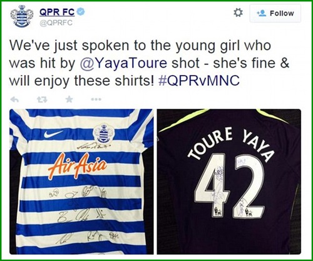The image size is (313, 261).
Task: Open the signed QPR striped shirt photo
Action: coord(81,182)
